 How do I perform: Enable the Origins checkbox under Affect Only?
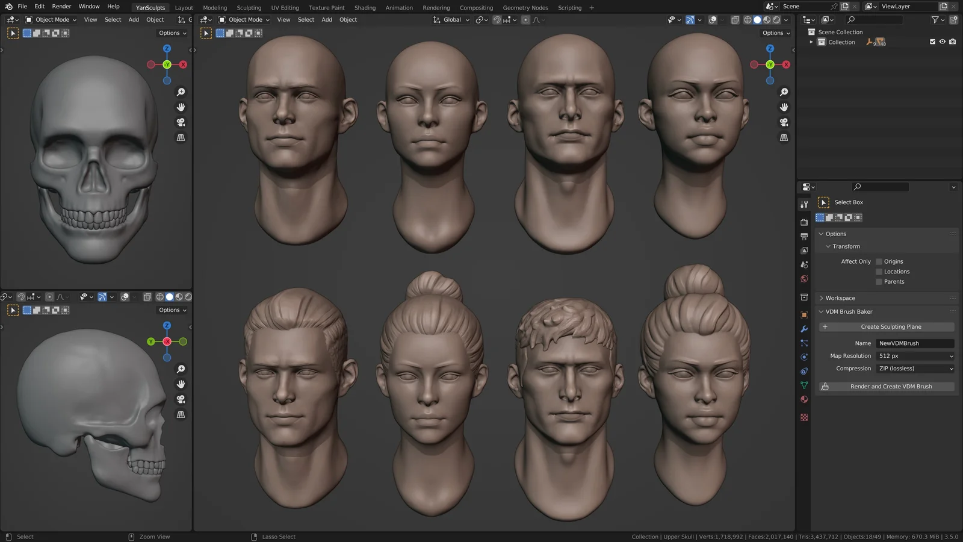pos(879,261)
